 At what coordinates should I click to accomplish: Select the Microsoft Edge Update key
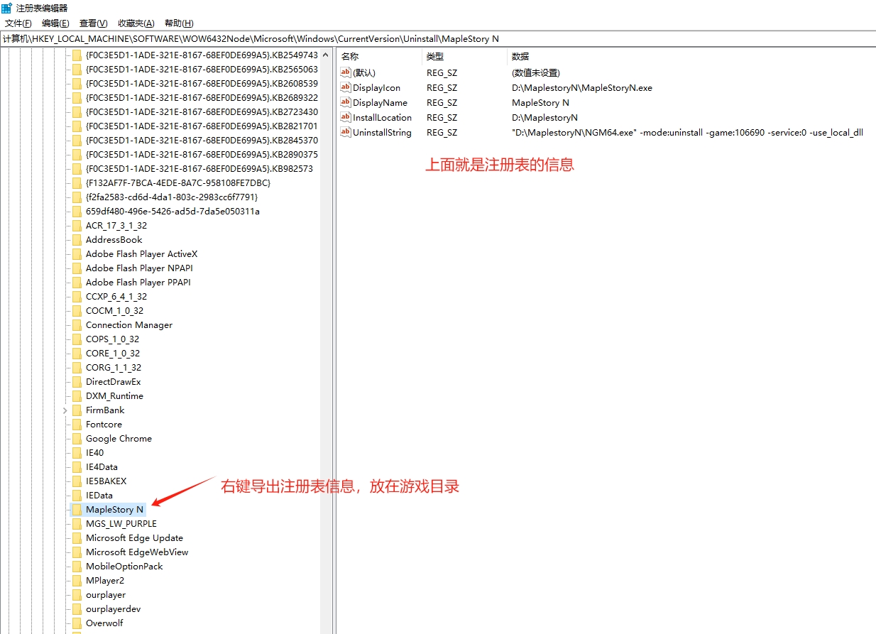[x=134, y=538]
